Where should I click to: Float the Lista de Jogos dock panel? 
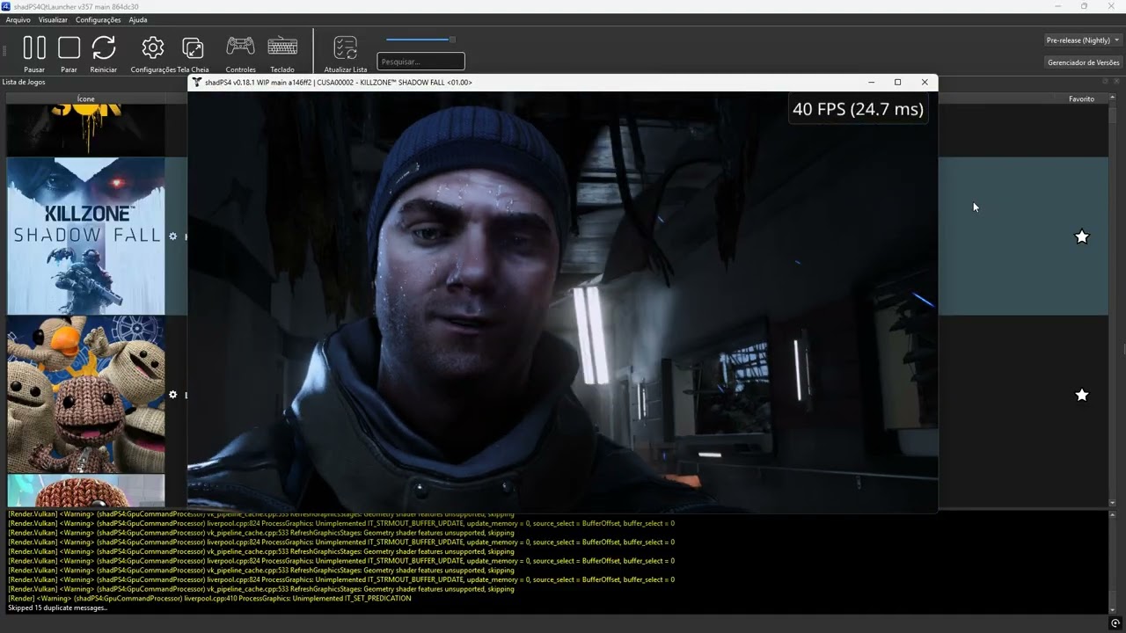(1106, 81)
